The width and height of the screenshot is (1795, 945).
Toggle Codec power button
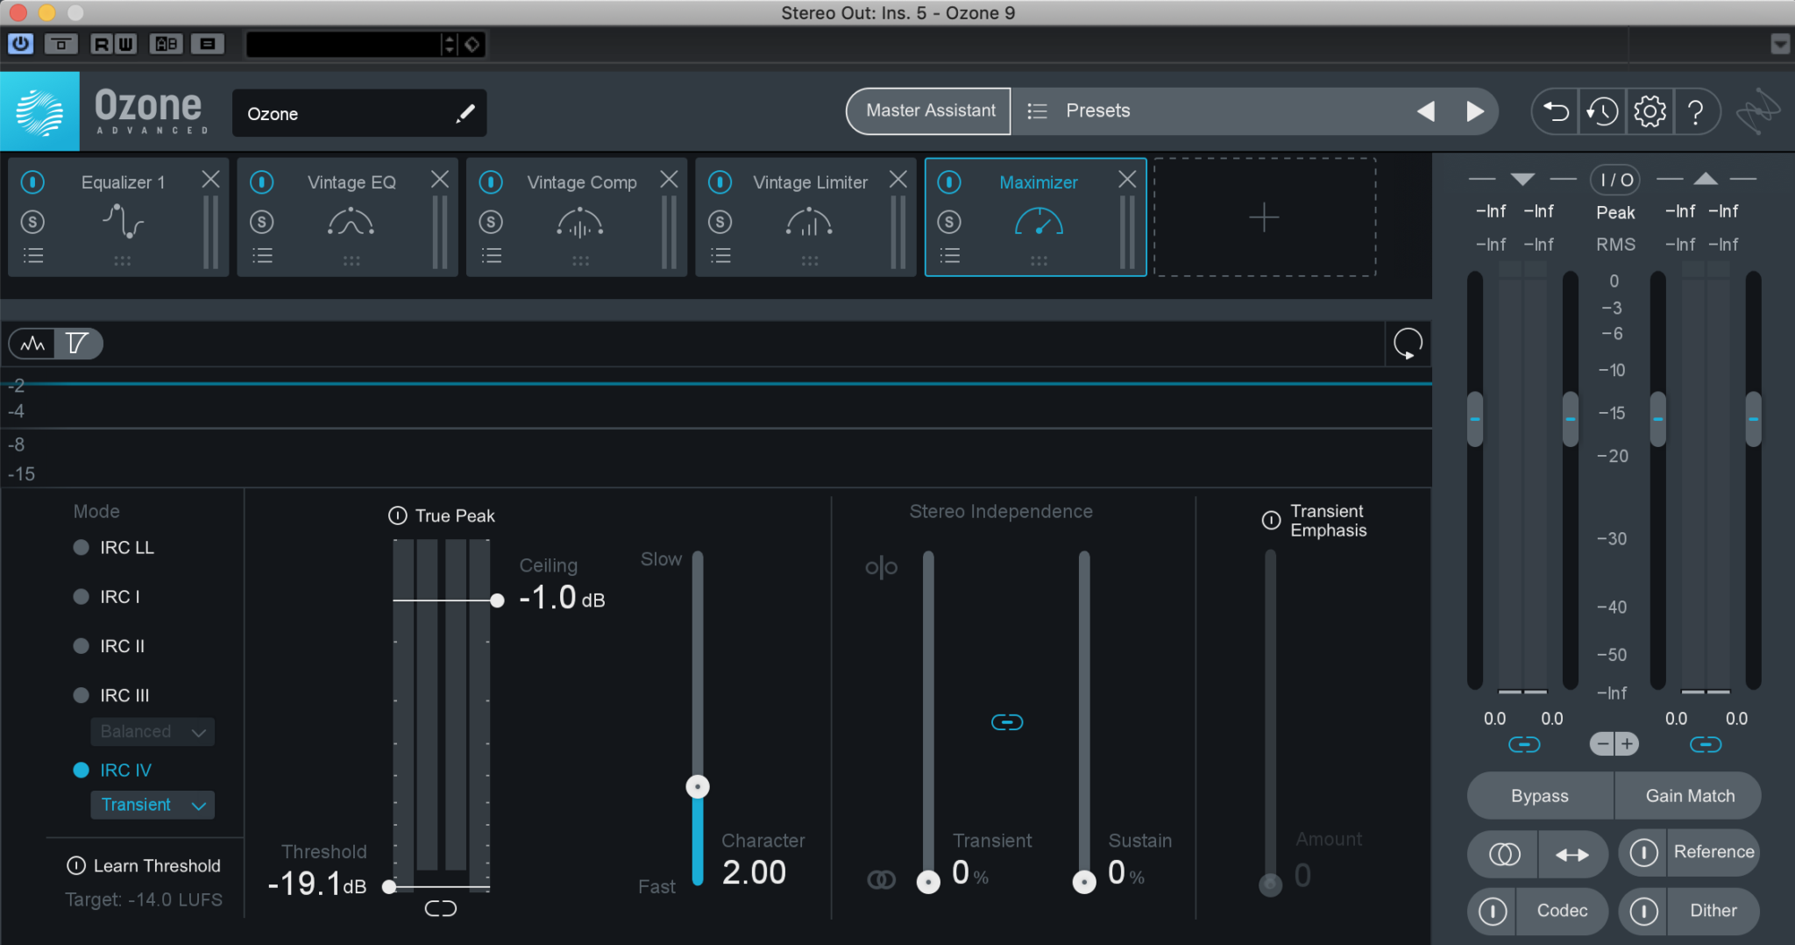click(1493, 911)
